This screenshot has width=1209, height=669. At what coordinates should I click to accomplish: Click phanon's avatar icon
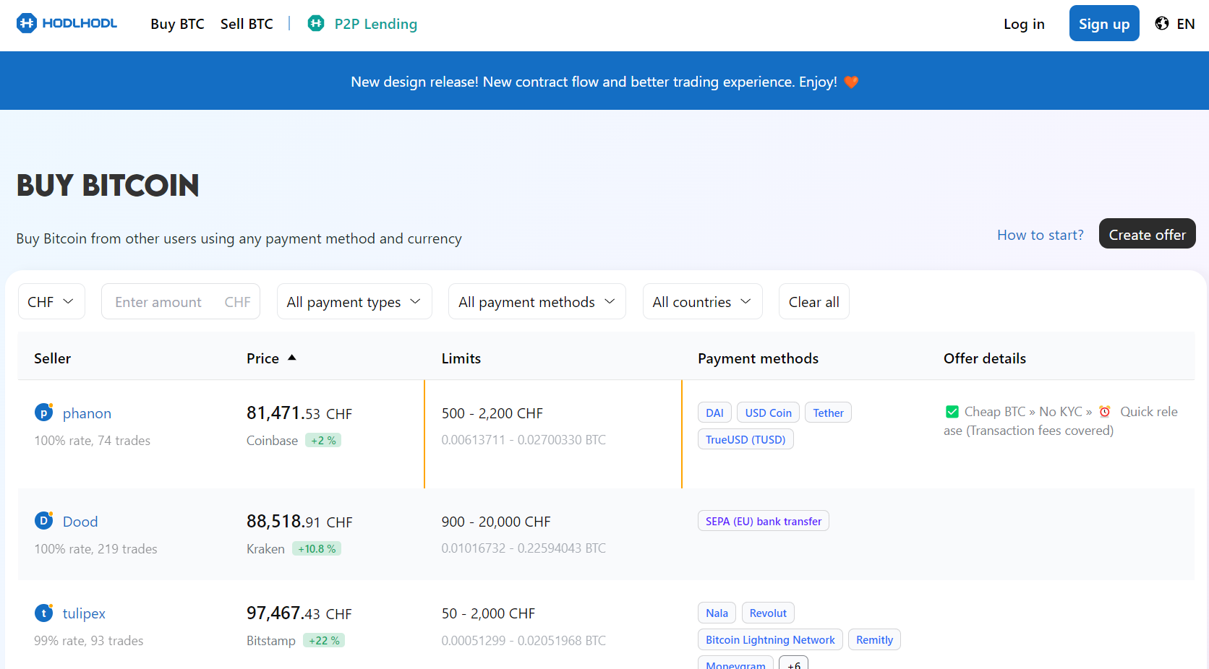pos(43,413)
